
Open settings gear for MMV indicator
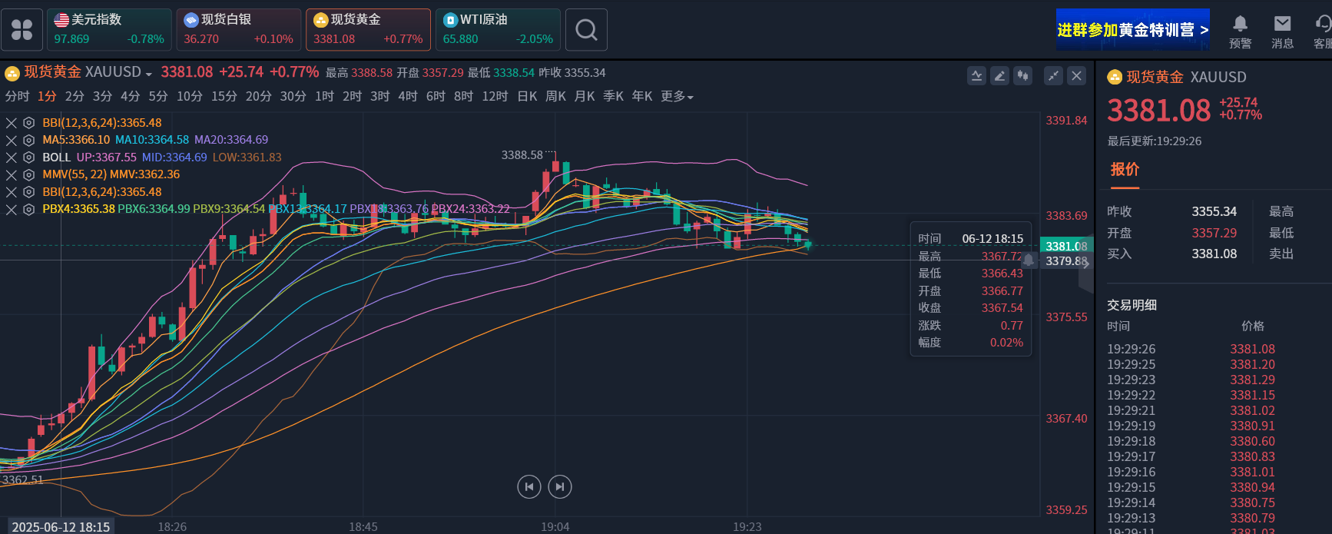tap(28, 174)
